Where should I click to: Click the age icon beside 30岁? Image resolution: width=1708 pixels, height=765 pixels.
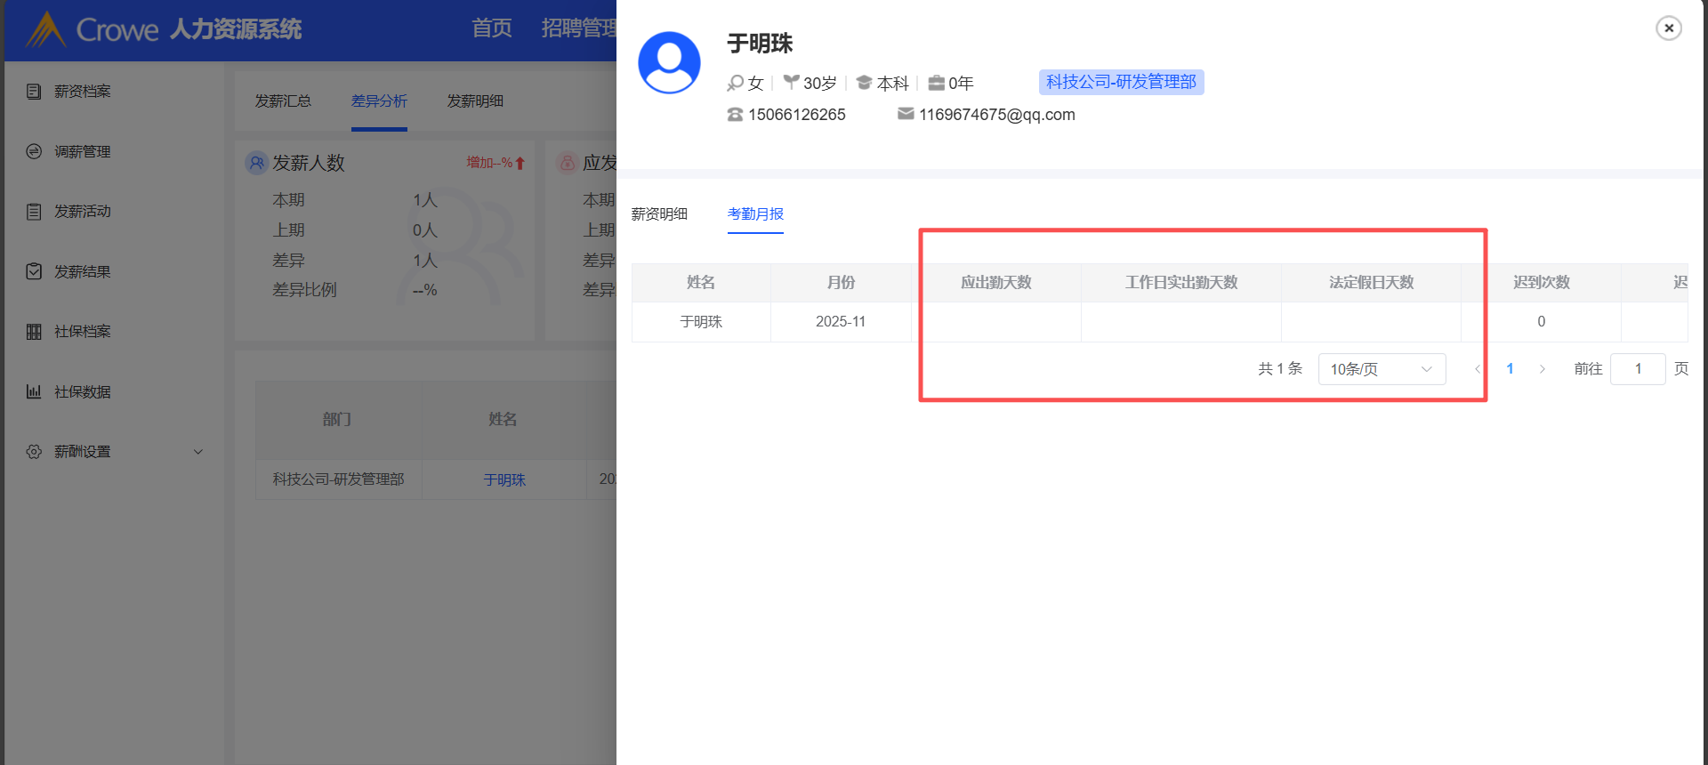coord(791,82)
